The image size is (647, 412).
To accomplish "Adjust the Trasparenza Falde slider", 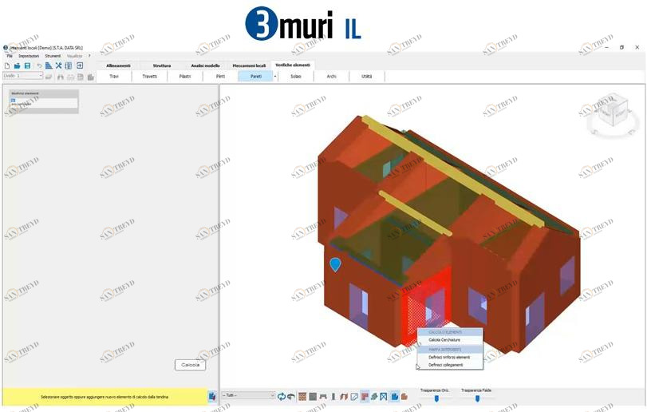I will click(477, 398).
